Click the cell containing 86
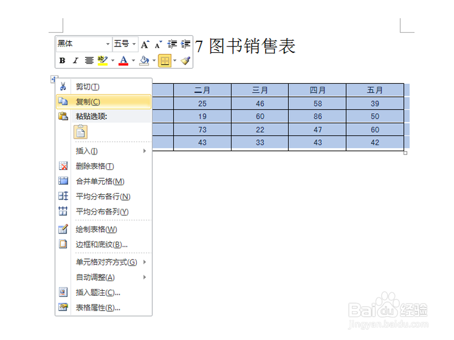This screenshot has width=454, height=340. coord(318,117)
